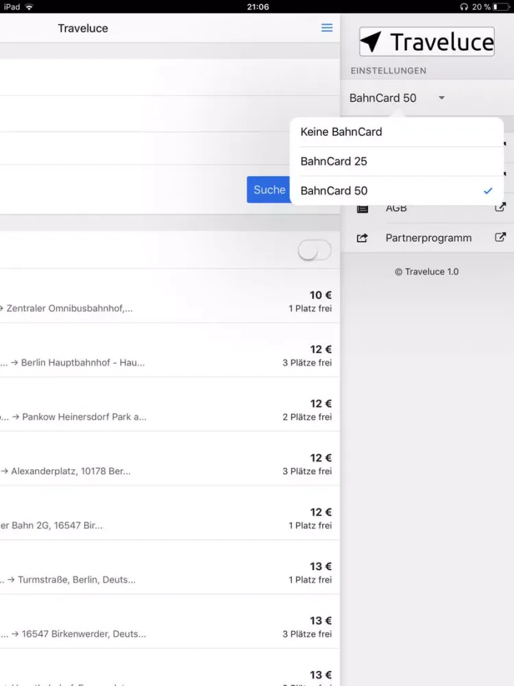Image resolution: width=514 pixels, height=686 pixels.
Task: Select Pankow Heinersdorf Park ride
Action: click(169, 404)
